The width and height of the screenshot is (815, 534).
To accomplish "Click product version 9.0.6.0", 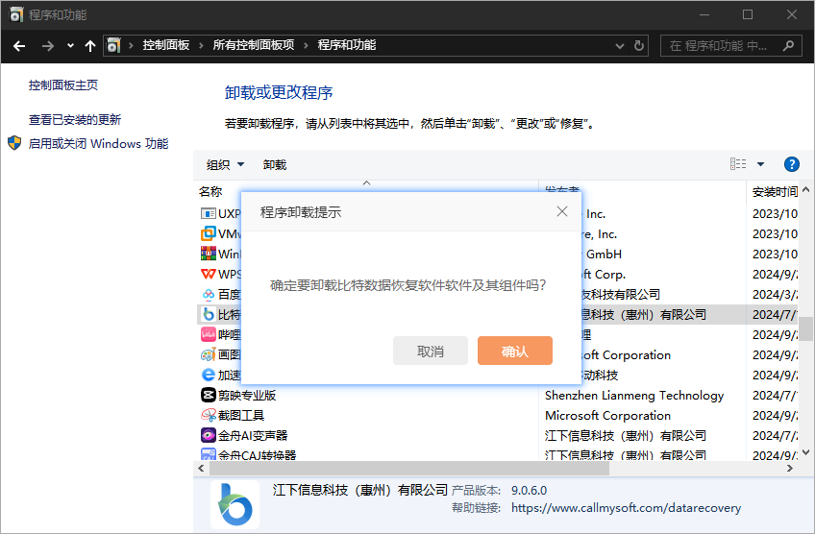I will (x=529, y=490).
